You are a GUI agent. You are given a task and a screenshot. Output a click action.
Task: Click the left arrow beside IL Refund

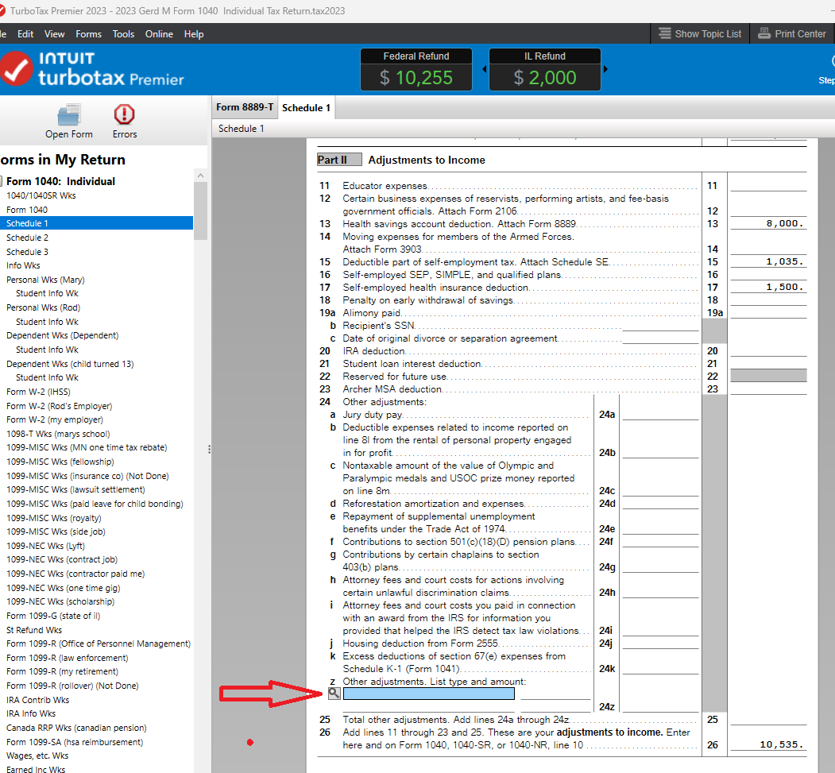484,68
